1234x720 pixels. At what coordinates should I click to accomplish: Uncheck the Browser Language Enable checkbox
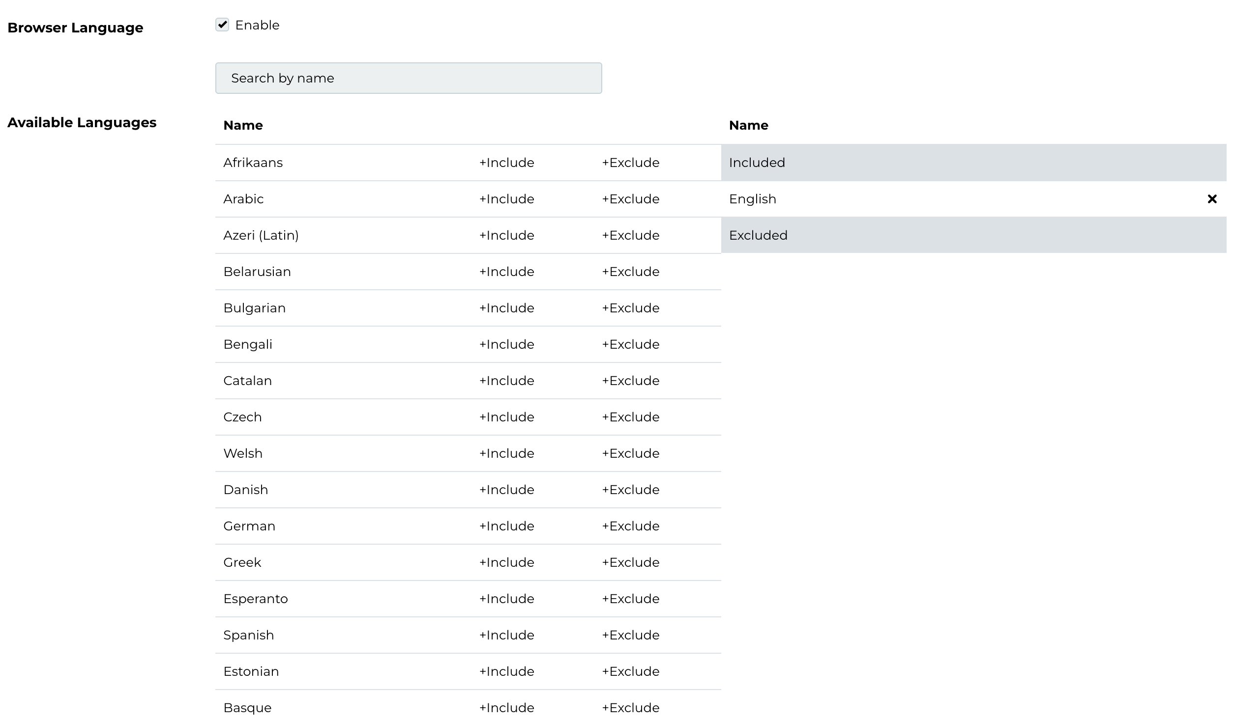(222, 25)
